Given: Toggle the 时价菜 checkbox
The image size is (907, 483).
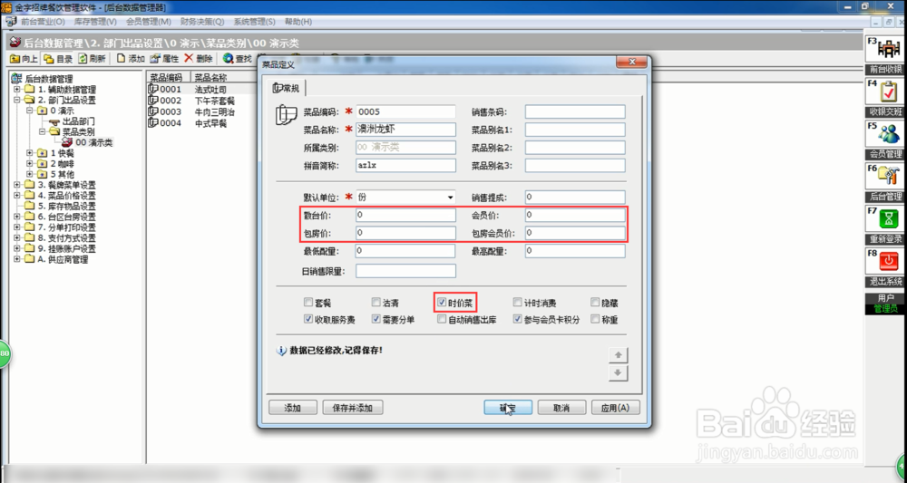Looking at the screenshot, I should click(442, 302).
